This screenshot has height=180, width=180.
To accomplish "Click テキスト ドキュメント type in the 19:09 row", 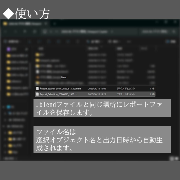I will (126, 88).
